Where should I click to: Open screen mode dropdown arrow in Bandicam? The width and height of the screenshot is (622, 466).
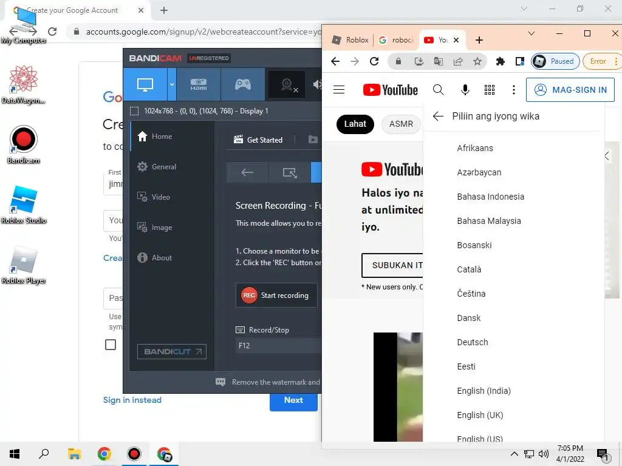[x=172, y=84]
